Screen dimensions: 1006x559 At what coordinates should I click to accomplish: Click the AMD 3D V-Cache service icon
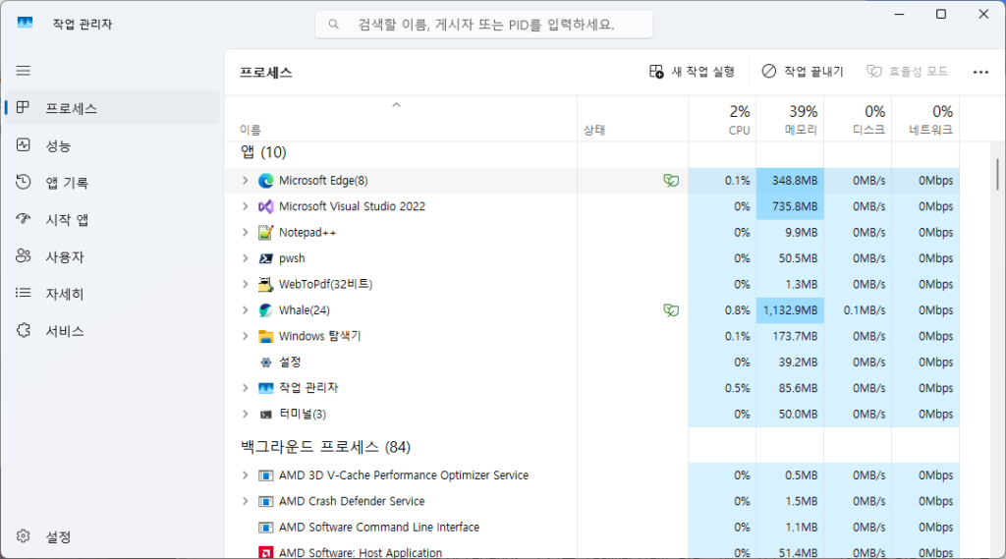click(265, 475)
